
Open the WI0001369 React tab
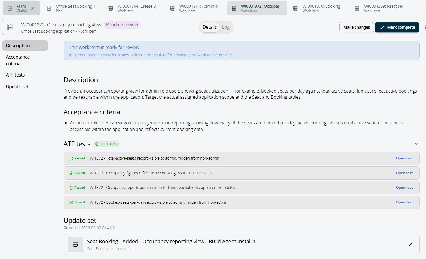pos(381,8)
